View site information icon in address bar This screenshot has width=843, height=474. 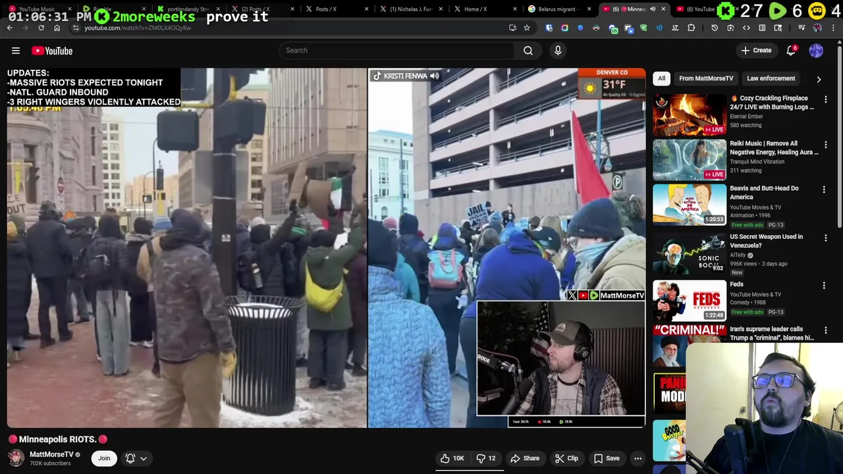point(76,28)
